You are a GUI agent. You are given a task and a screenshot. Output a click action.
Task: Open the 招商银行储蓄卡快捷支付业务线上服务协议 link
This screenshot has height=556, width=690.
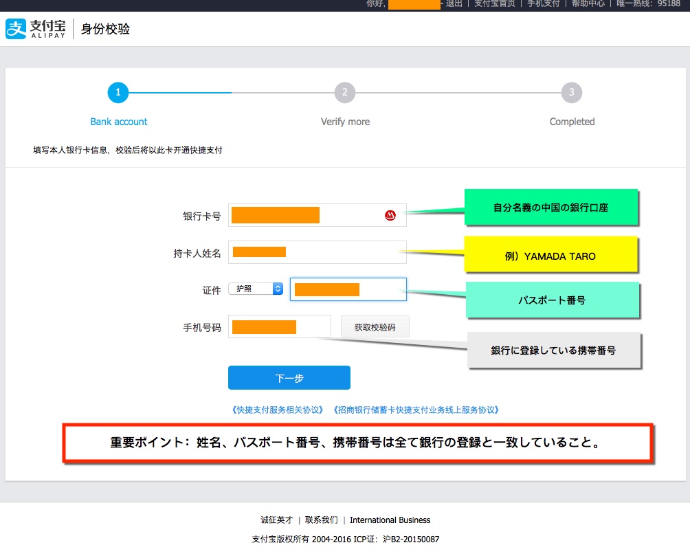(416, 410)
